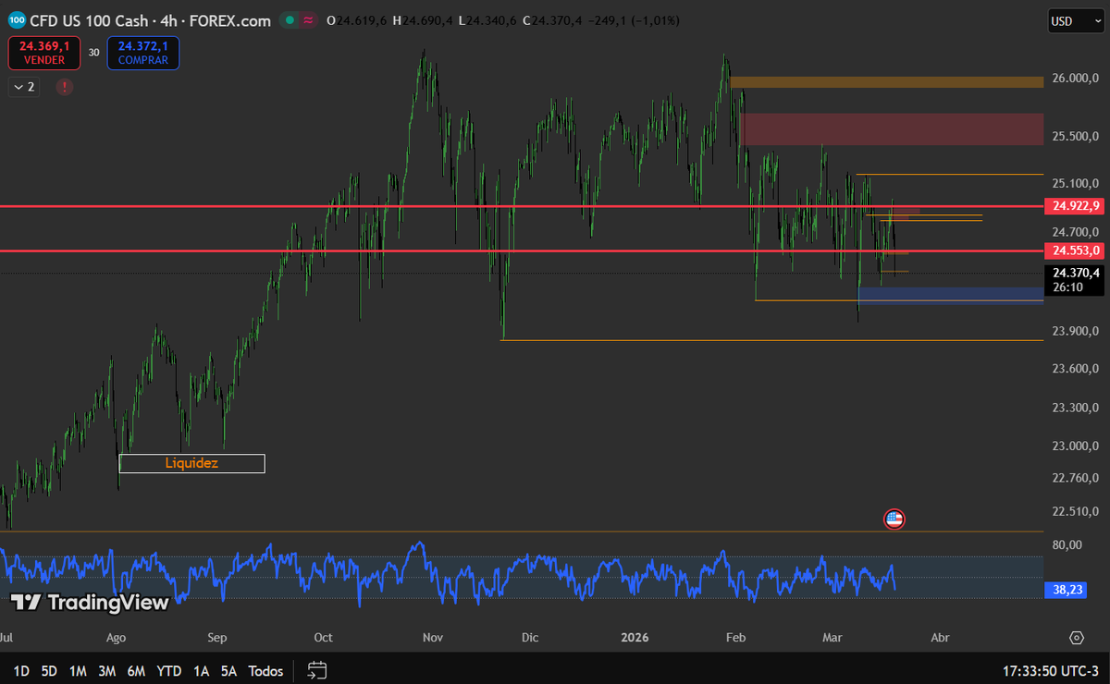Screen dimensions: 1110x684
Task: Click the red exclamation warning icon
Action: click(x=65, y=87)
